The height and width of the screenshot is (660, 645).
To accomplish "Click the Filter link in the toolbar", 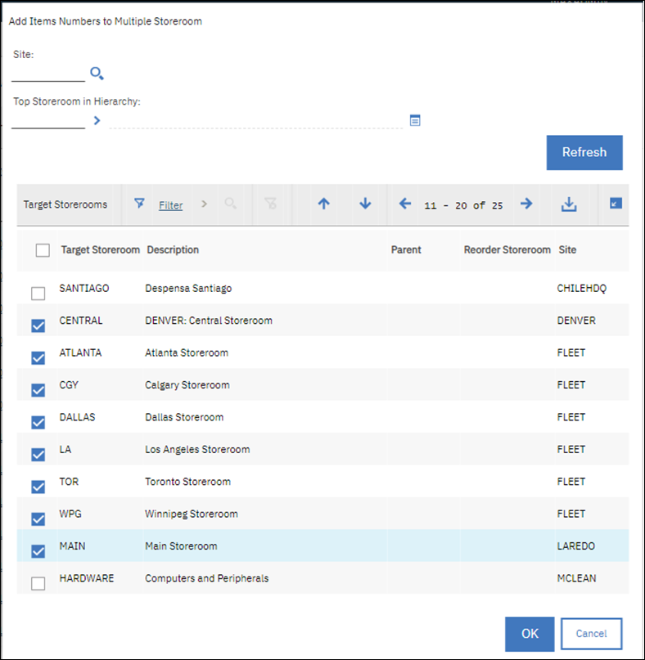I will [170, 204].
